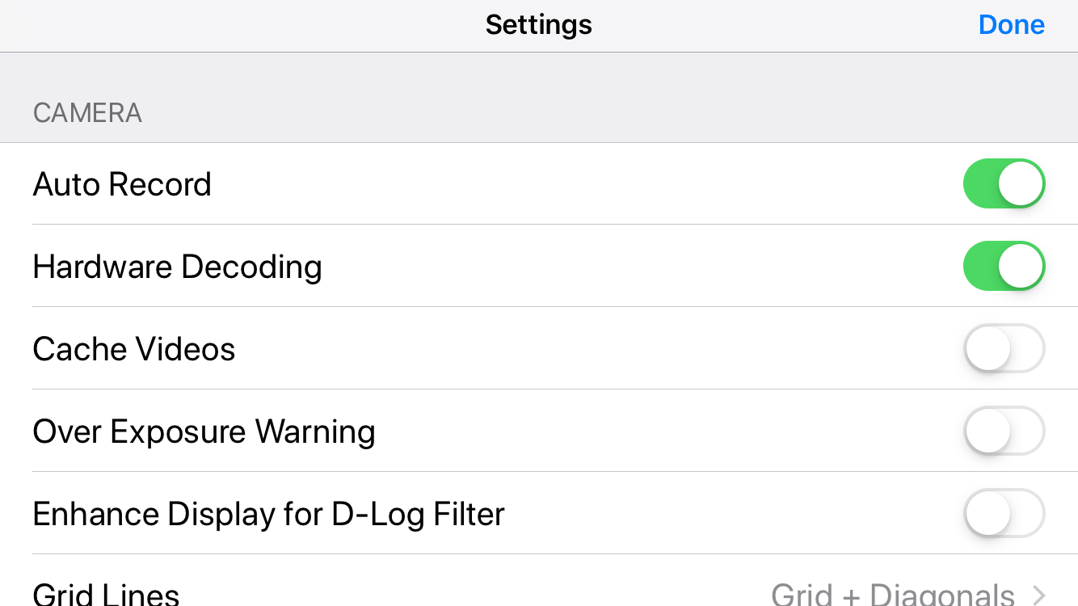Click the white knob of Hardware Decoding switch

click(x=1021, y=266)
